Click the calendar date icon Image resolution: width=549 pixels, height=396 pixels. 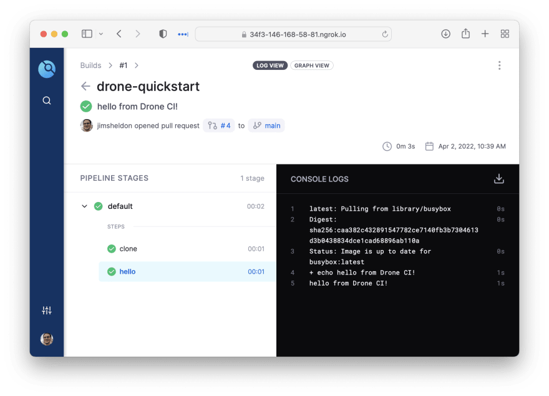coord(429,147)
